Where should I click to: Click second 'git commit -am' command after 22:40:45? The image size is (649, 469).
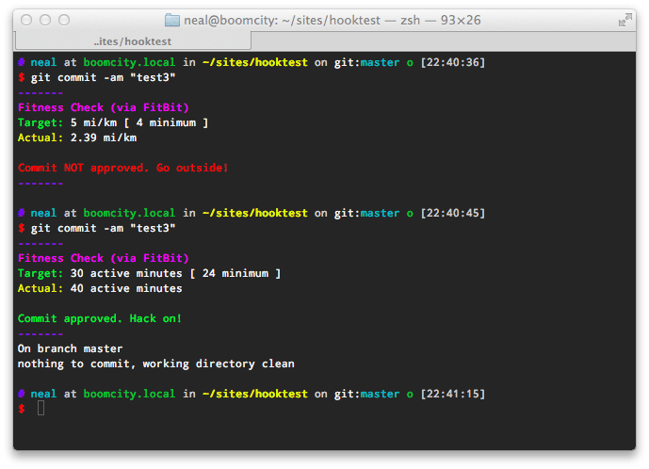pos(103,229)
